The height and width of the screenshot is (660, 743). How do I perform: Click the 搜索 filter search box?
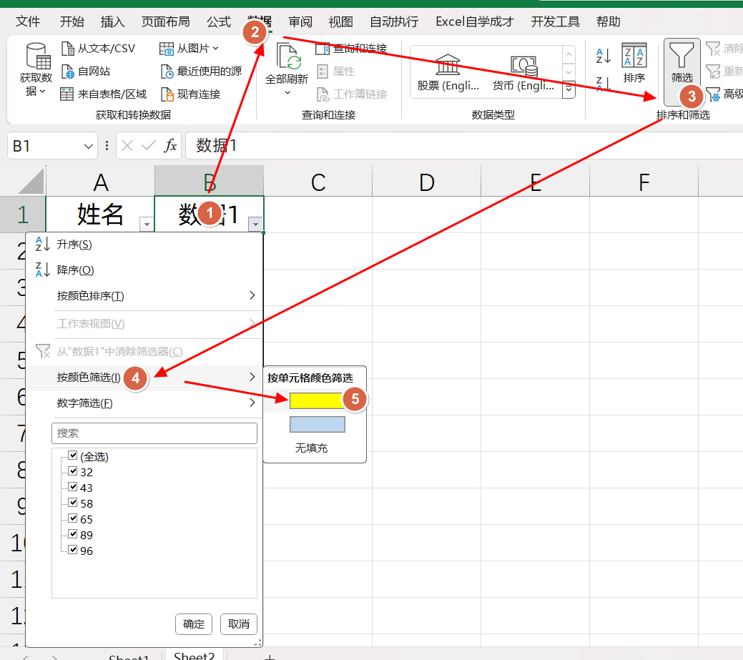pyautogui.click(x=154, y=433)
